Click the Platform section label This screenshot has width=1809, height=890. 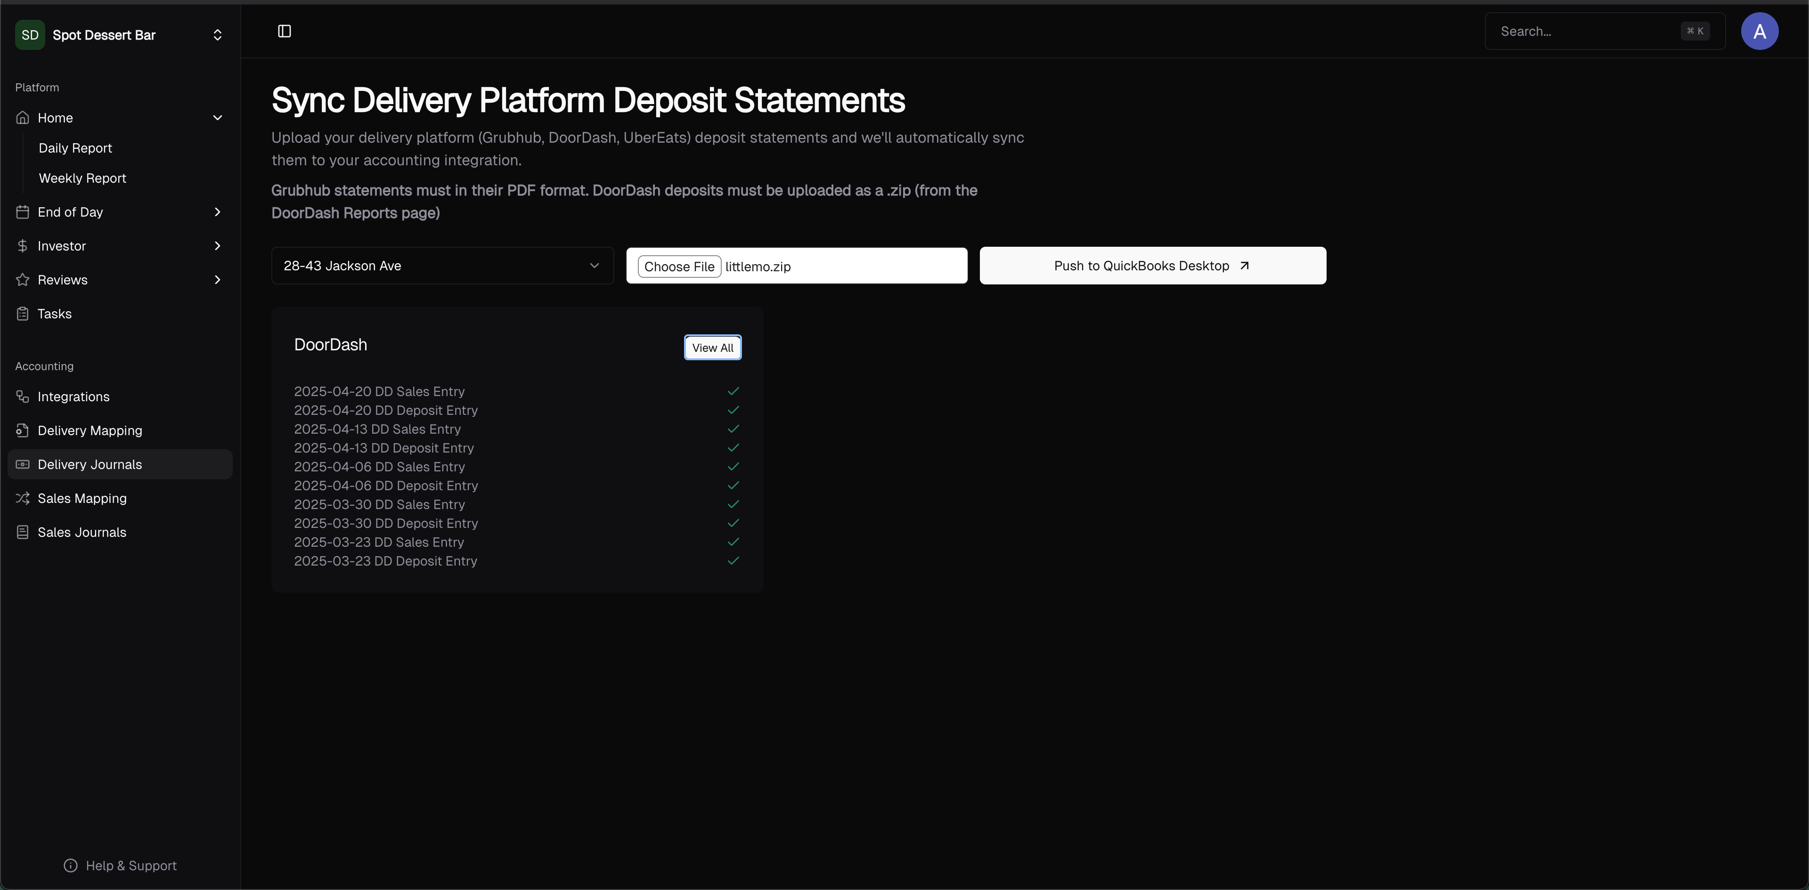pyautogui.click(x=37, y=88)
